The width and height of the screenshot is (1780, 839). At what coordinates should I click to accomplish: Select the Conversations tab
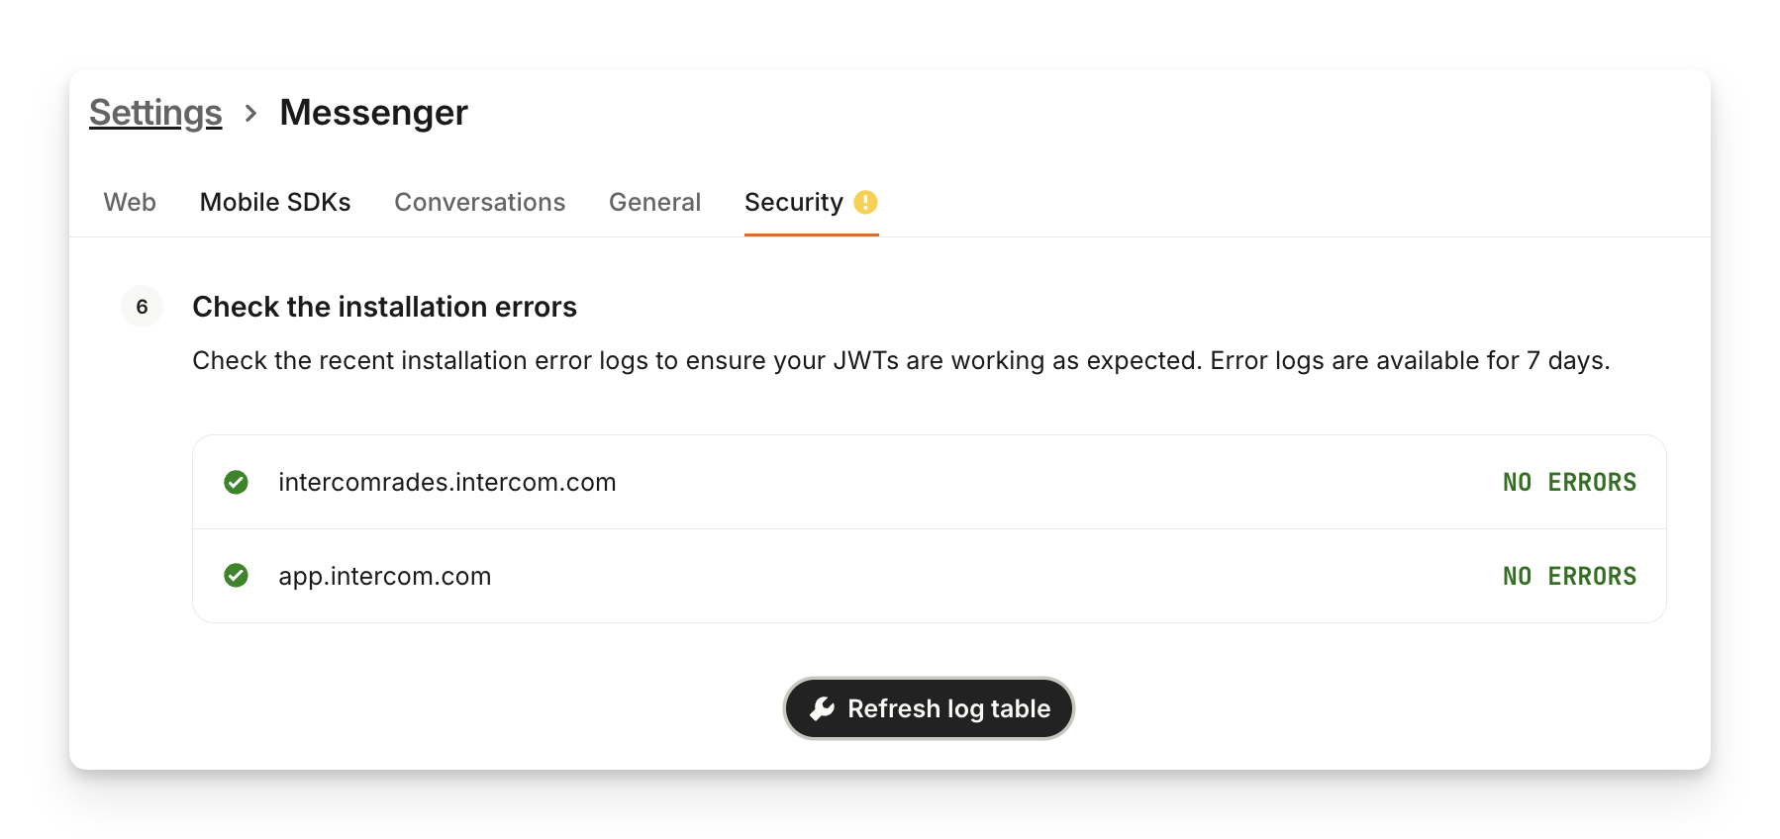pyautogui.click(x=479, y=203)
